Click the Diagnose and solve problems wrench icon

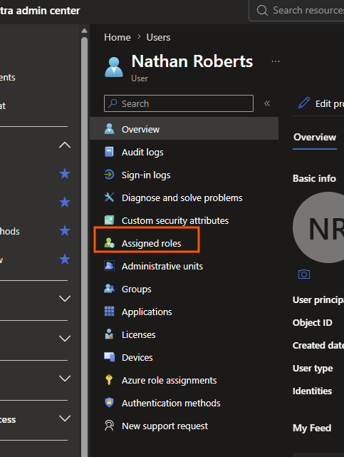pos(109,197)
